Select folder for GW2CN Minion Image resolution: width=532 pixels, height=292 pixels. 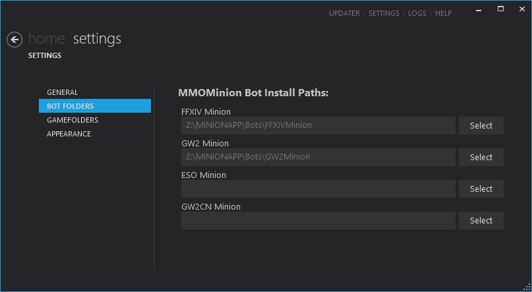481,220
